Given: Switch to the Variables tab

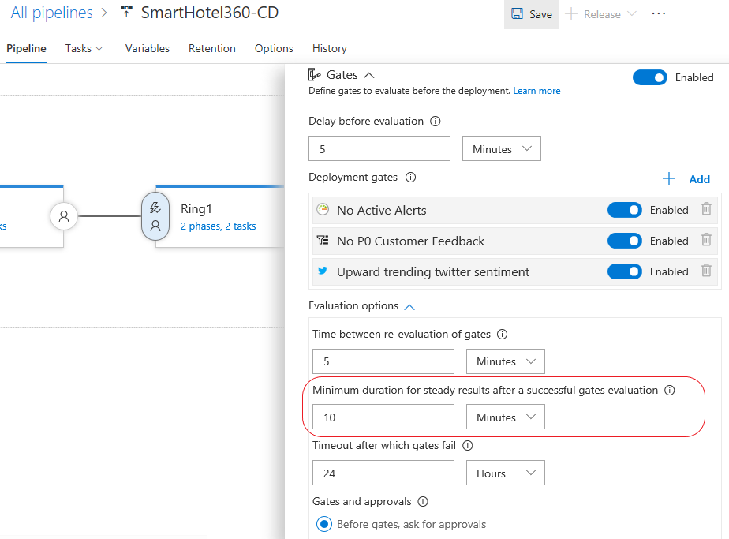Looking at the screenshot, I should pos(148,48).
